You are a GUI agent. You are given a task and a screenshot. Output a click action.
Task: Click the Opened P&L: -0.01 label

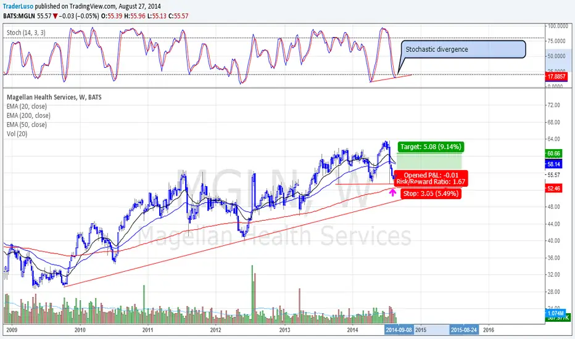(431, 175)
